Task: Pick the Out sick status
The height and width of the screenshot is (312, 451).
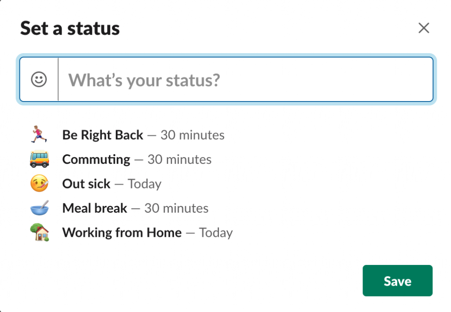Action: point(86,184)
